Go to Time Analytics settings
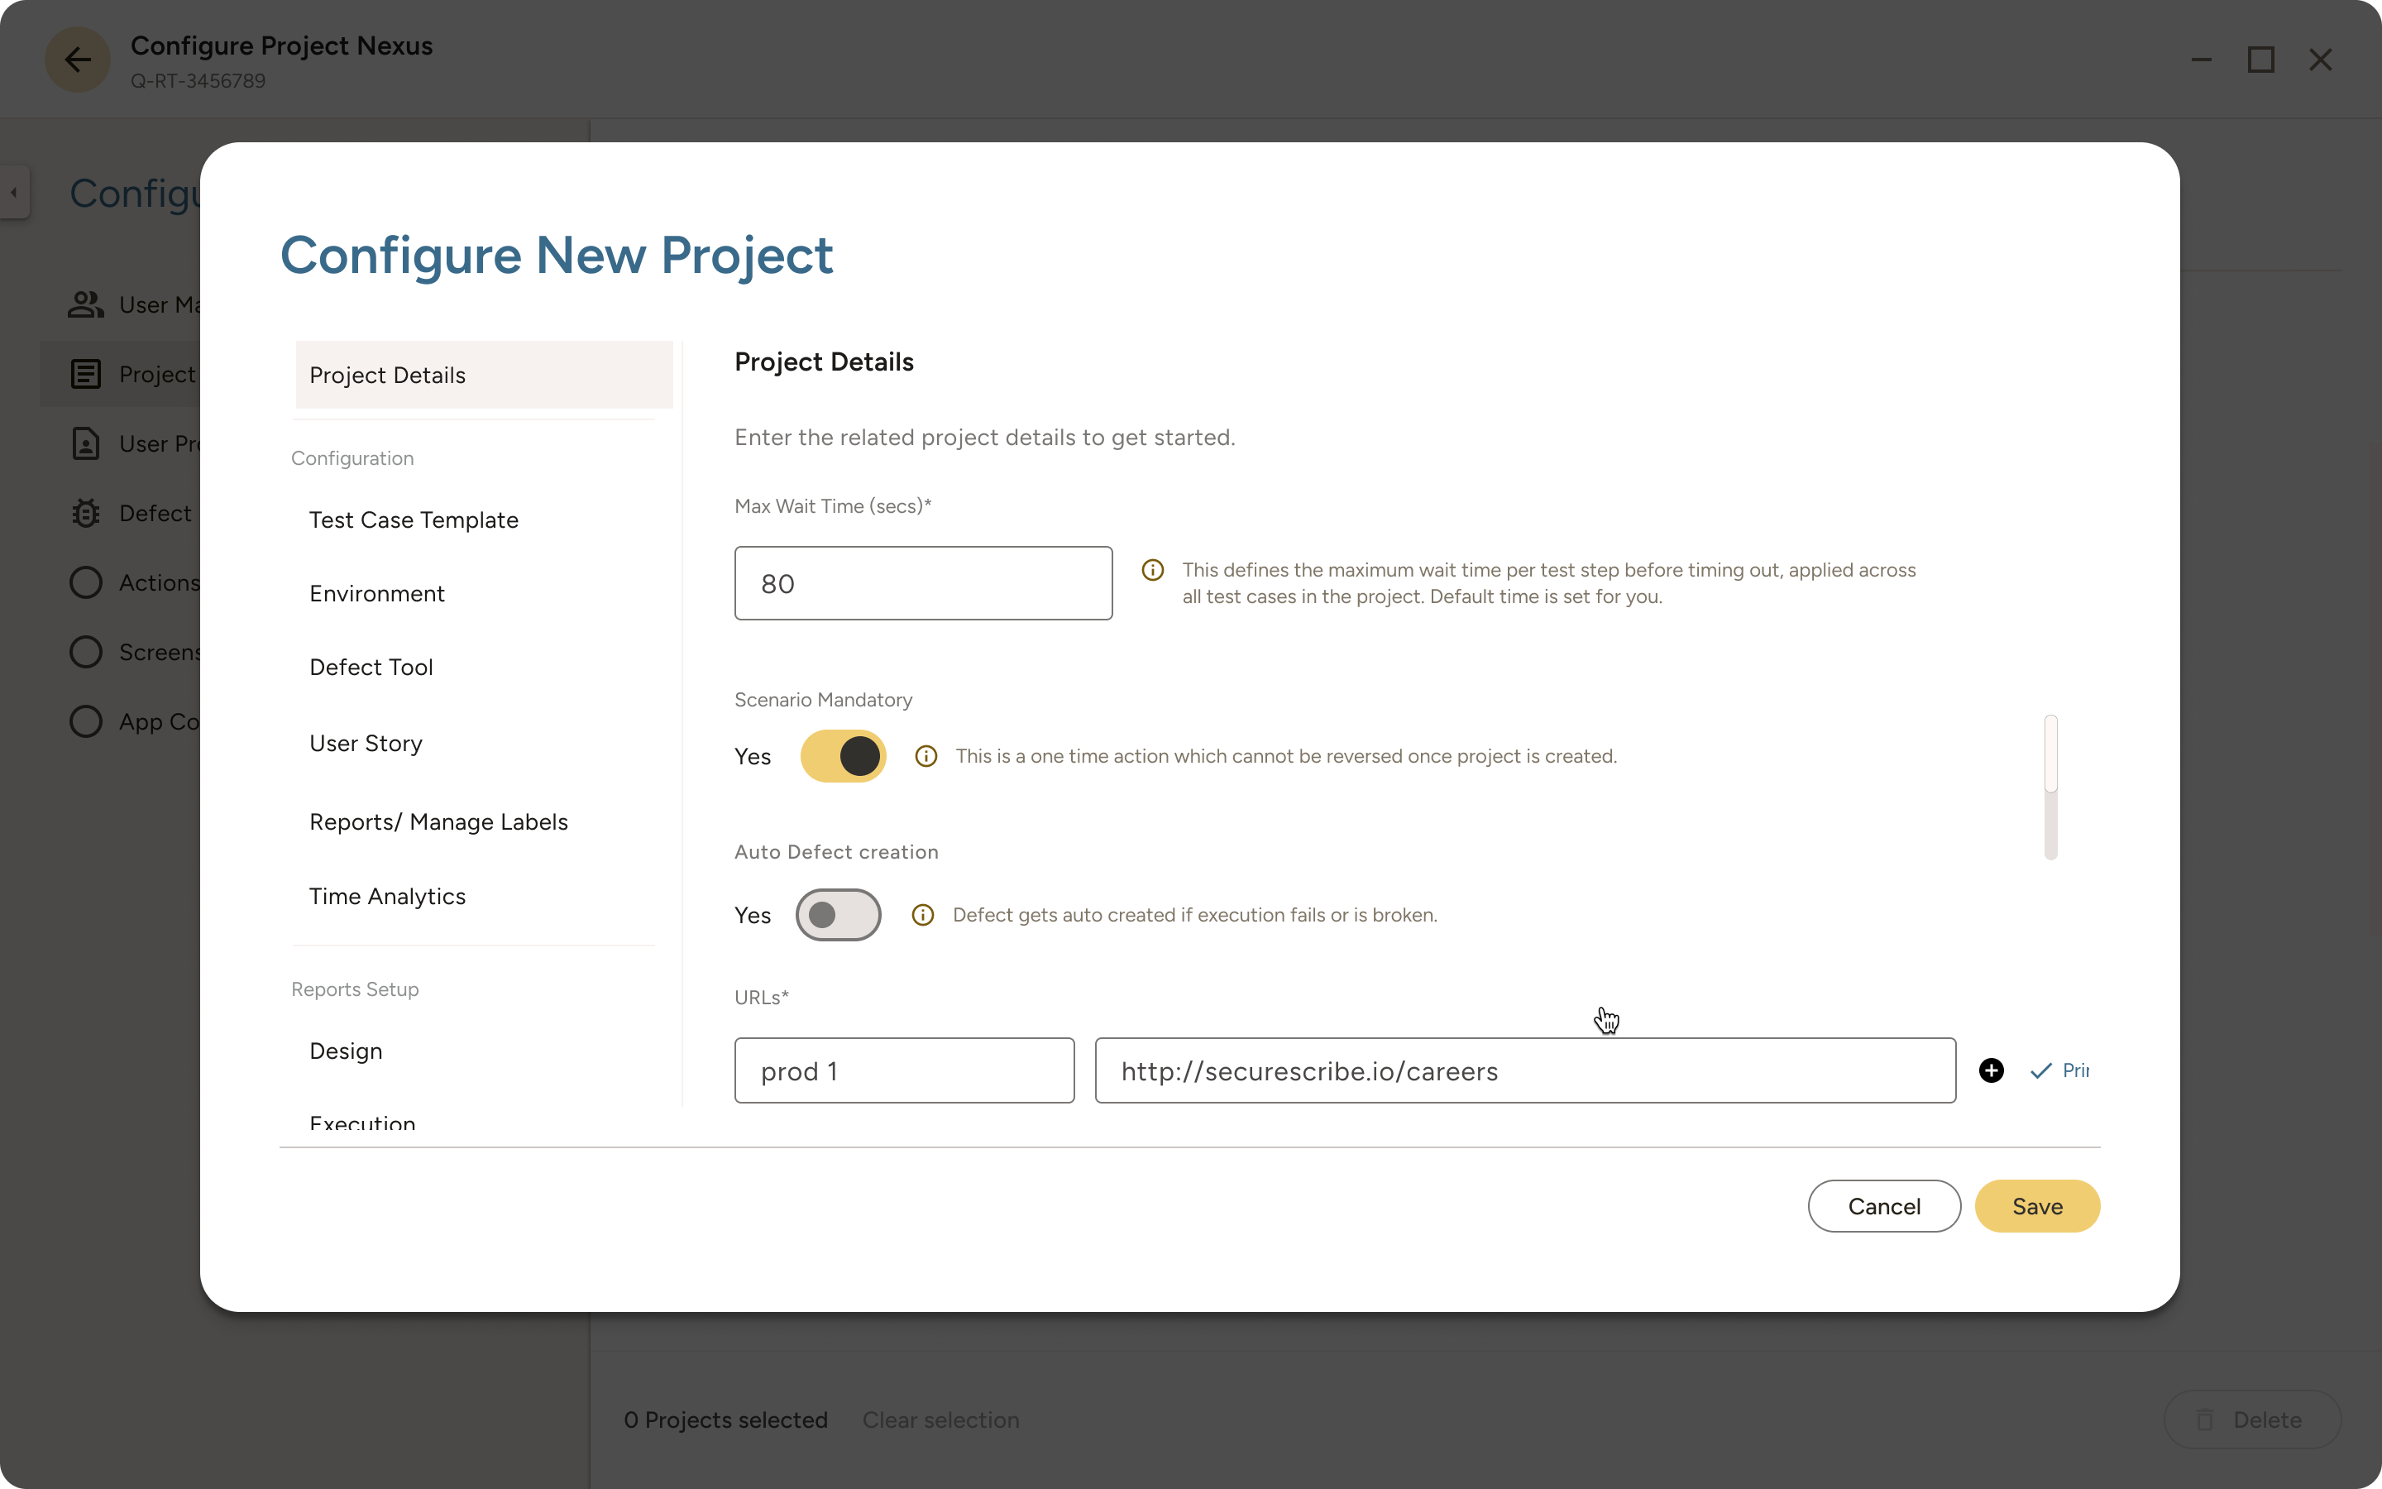The height and width of the screenshot is (1489, 2382). pyautogui.click(x=387, y=896)
